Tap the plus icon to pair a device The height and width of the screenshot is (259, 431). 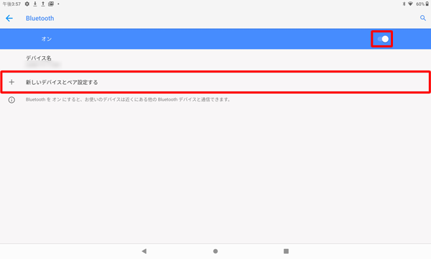[x=11, y=82]
